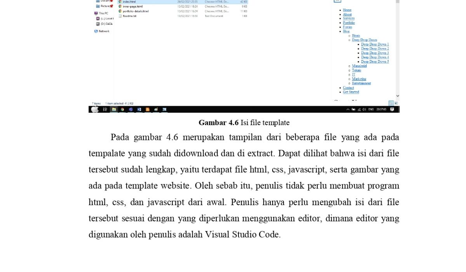This screenshot has width=466, height=272.
Task: Select Network in the navigation pane
Action: tap(104, 31)
